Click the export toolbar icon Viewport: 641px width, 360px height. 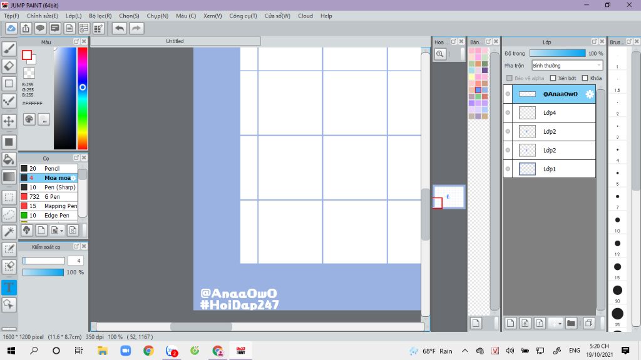click(x=26, y=28)
